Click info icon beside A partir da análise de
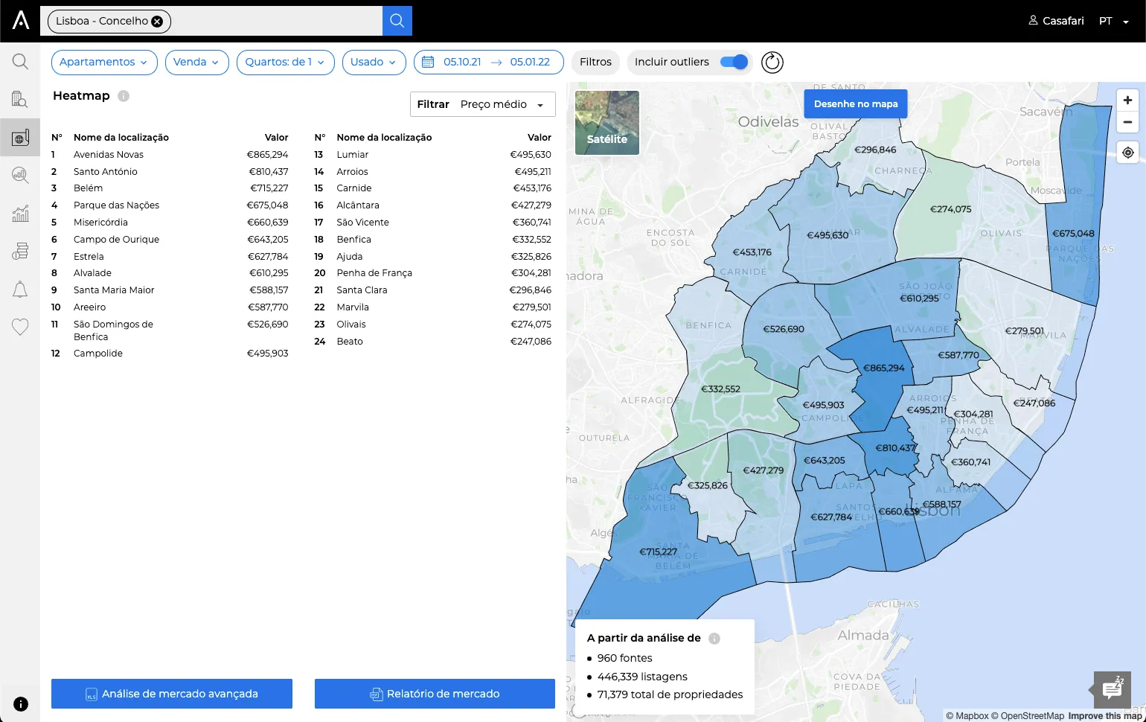Image resolution: width=1146 pixels, height=722 pixels. coord(714,639)
